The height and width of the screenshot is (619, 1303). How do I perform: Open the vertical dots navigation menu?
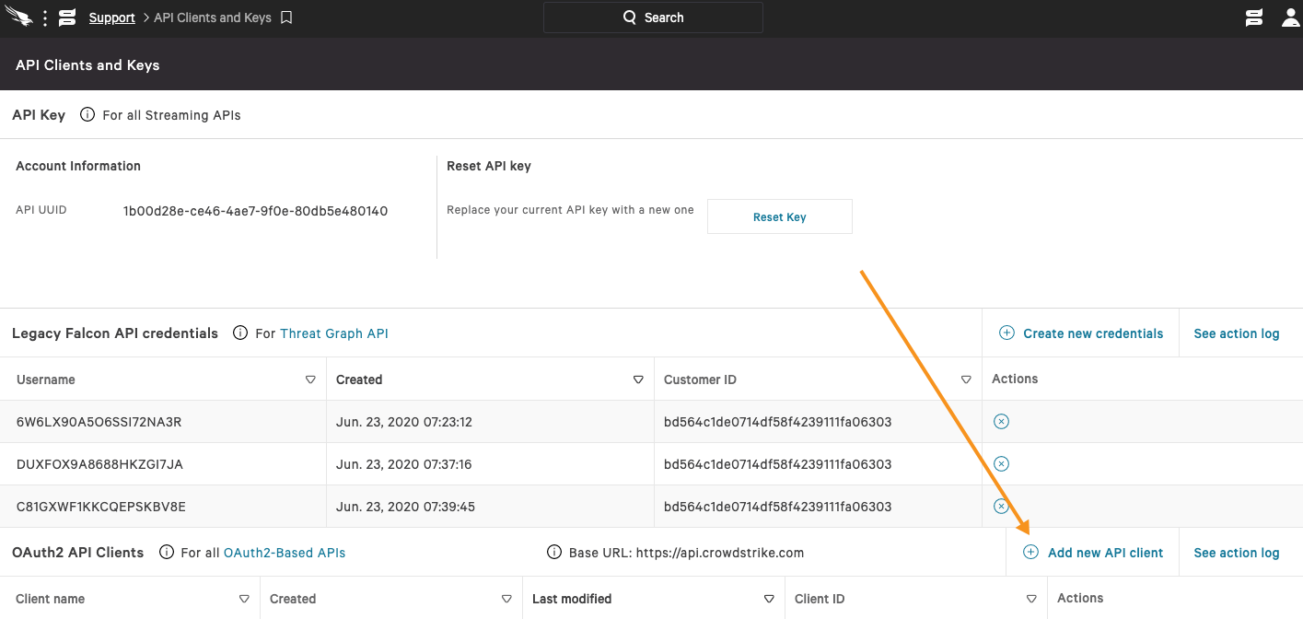[44, 18]
